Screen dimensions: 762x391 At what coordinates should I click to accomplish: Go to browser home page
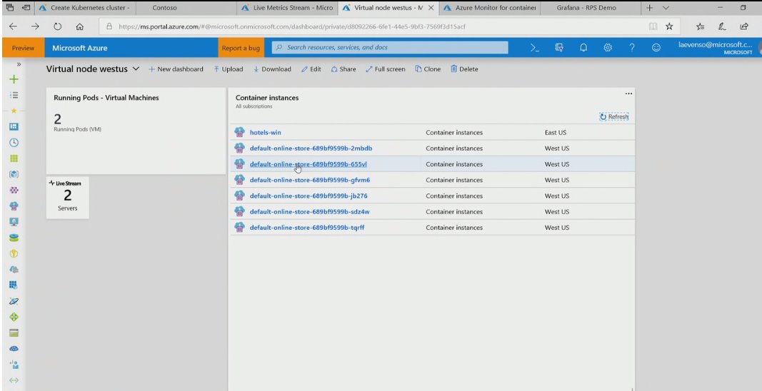[80, 26]
